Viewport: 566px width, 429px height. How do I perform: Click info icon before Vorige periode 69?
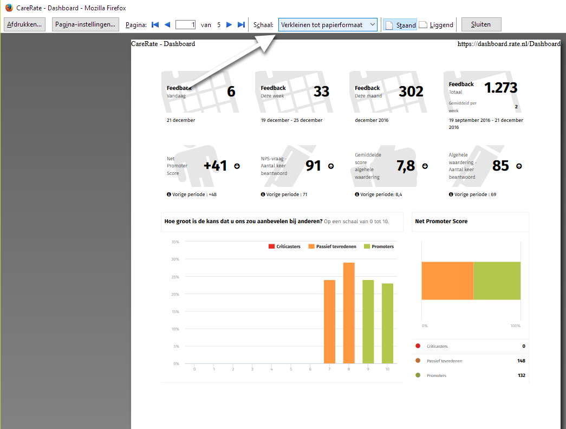pyautogui.click(x=451, y=194)
